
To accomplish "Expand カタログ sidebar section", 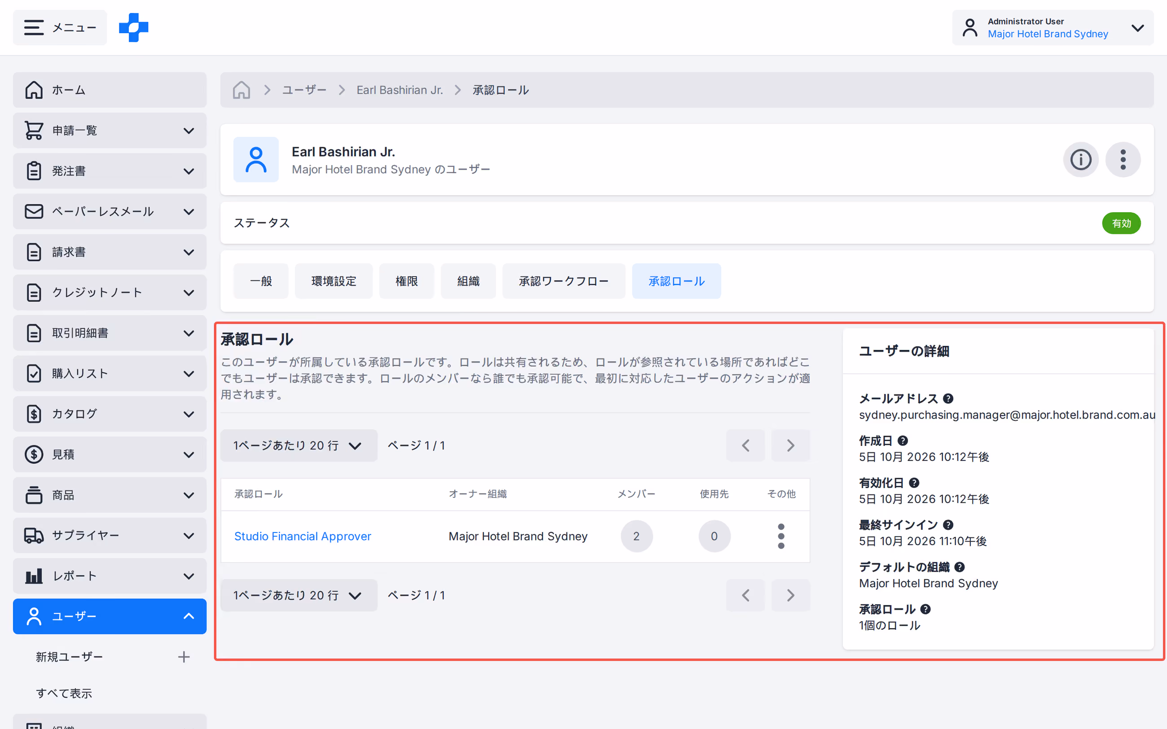I will [110, 414].
